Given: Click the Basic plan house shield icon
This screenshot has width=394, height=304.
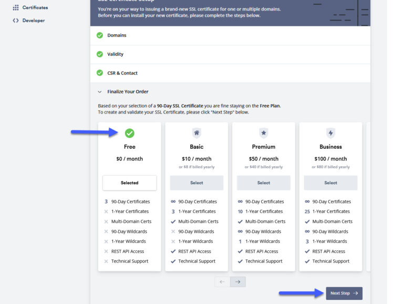Looking at the screenshot, I should tap(196, 133).
